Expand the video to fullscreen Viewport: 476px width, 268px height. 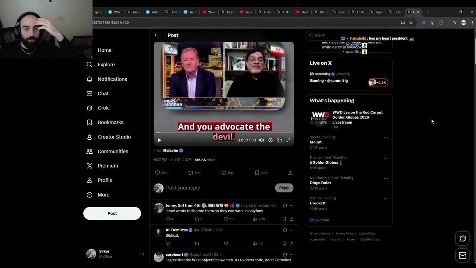(288, 140)
